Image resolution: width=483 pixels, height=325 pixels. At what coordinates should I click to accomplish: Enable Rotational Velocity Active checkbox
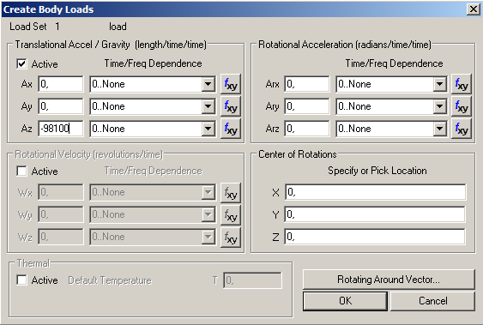[x=21, y=172]
